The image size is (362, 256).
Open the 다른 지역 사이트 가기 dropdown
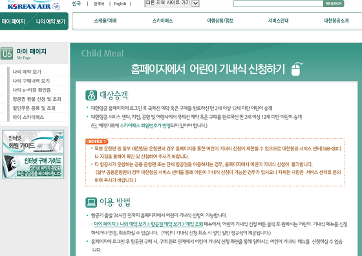pos(172,3)
